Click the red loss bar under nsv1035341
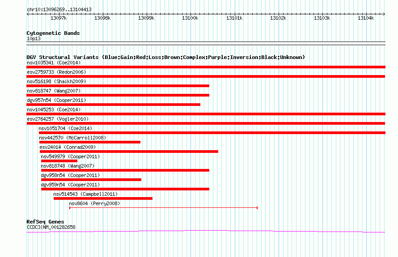 (x=206, y=67)
